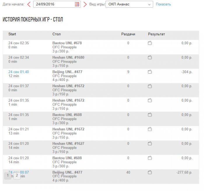The width and height of the screenshot is (204, 191).
Task: Open the game type dropdown 'ОКП Ананас'
Action: click(x=129, y=4)
